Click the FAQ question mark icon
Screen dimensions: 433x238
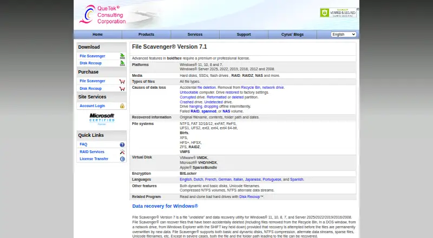tap(122, 144)
